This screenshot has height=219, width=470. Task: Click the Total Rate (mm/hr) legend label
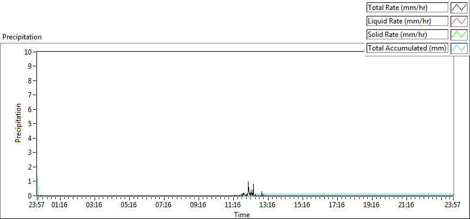tap(407, 8)
